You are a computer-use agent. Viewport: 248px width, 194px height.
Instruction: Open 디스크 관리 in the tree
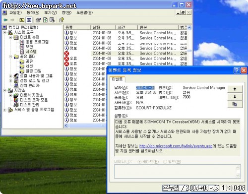click(29, 105)
